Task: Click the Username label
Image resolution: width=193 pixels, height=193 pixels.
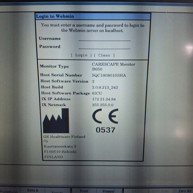Action: pos(50,38)
